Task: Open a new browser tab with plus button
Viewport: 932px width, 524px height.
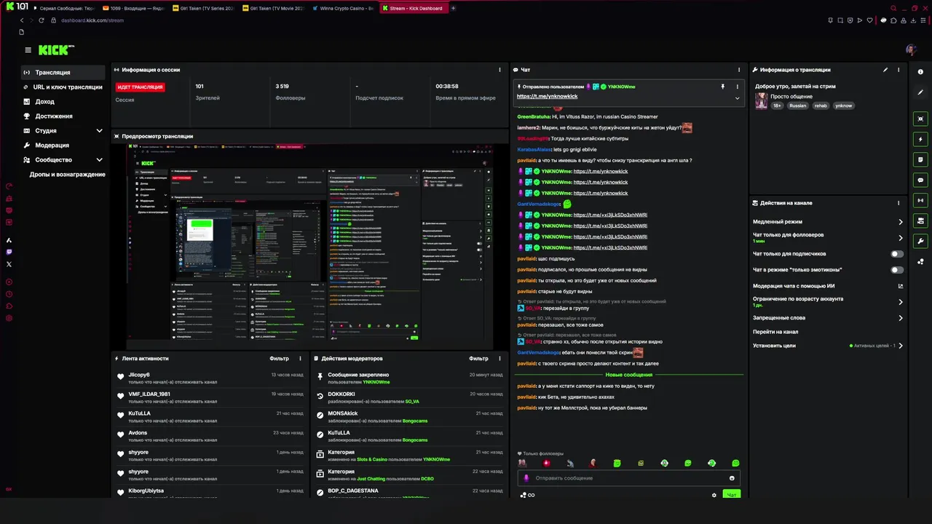Action: point(453,8)
